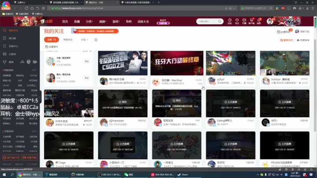317x178 pixels.
Task: Open the browser downloads icon
Action: tap(307, 8)
